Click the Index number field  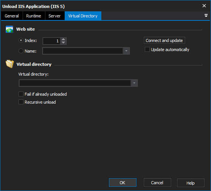pos(52,41)
